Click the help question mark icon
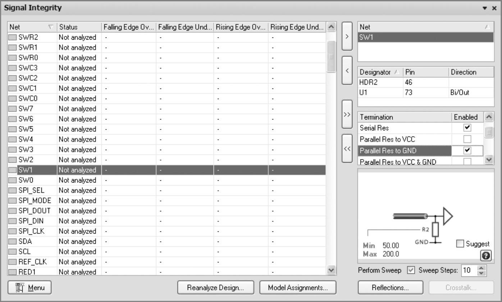Screen dimensions: 502x302 [486, 256]
